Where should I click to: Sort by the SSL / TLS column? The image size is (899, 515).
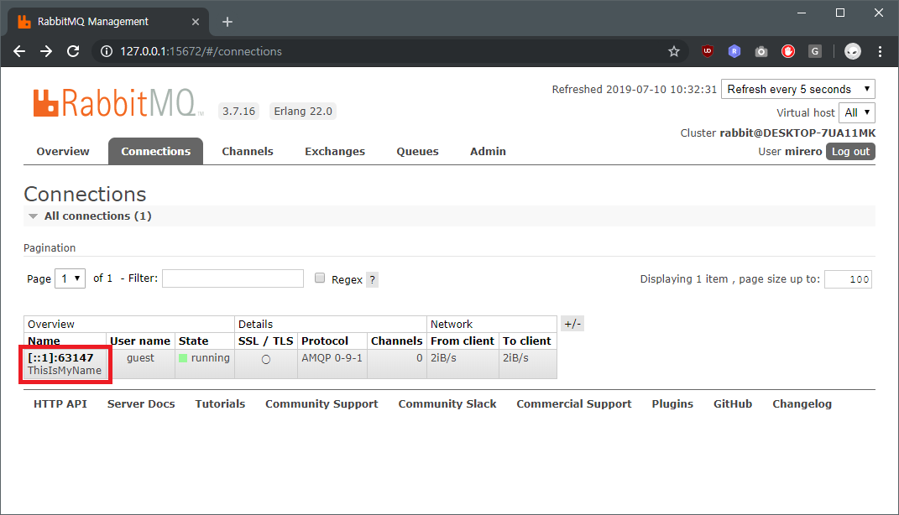click(x=265, y=341)
